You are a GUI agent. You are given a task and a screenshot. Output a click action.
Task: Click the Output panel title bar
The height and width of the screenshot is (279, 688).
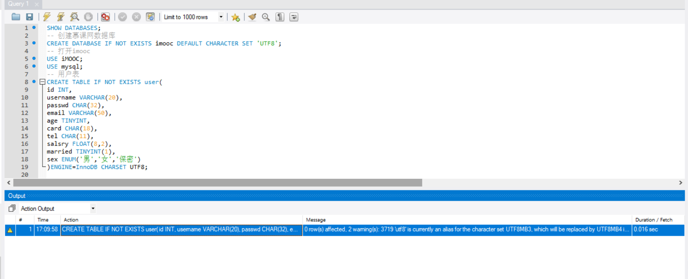tap(344, 196)
